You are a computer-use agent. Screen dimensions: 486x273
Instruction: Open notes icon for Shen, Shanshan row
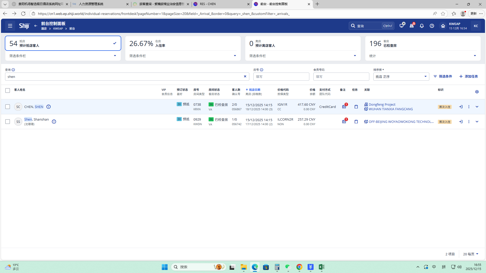(344, 122)
